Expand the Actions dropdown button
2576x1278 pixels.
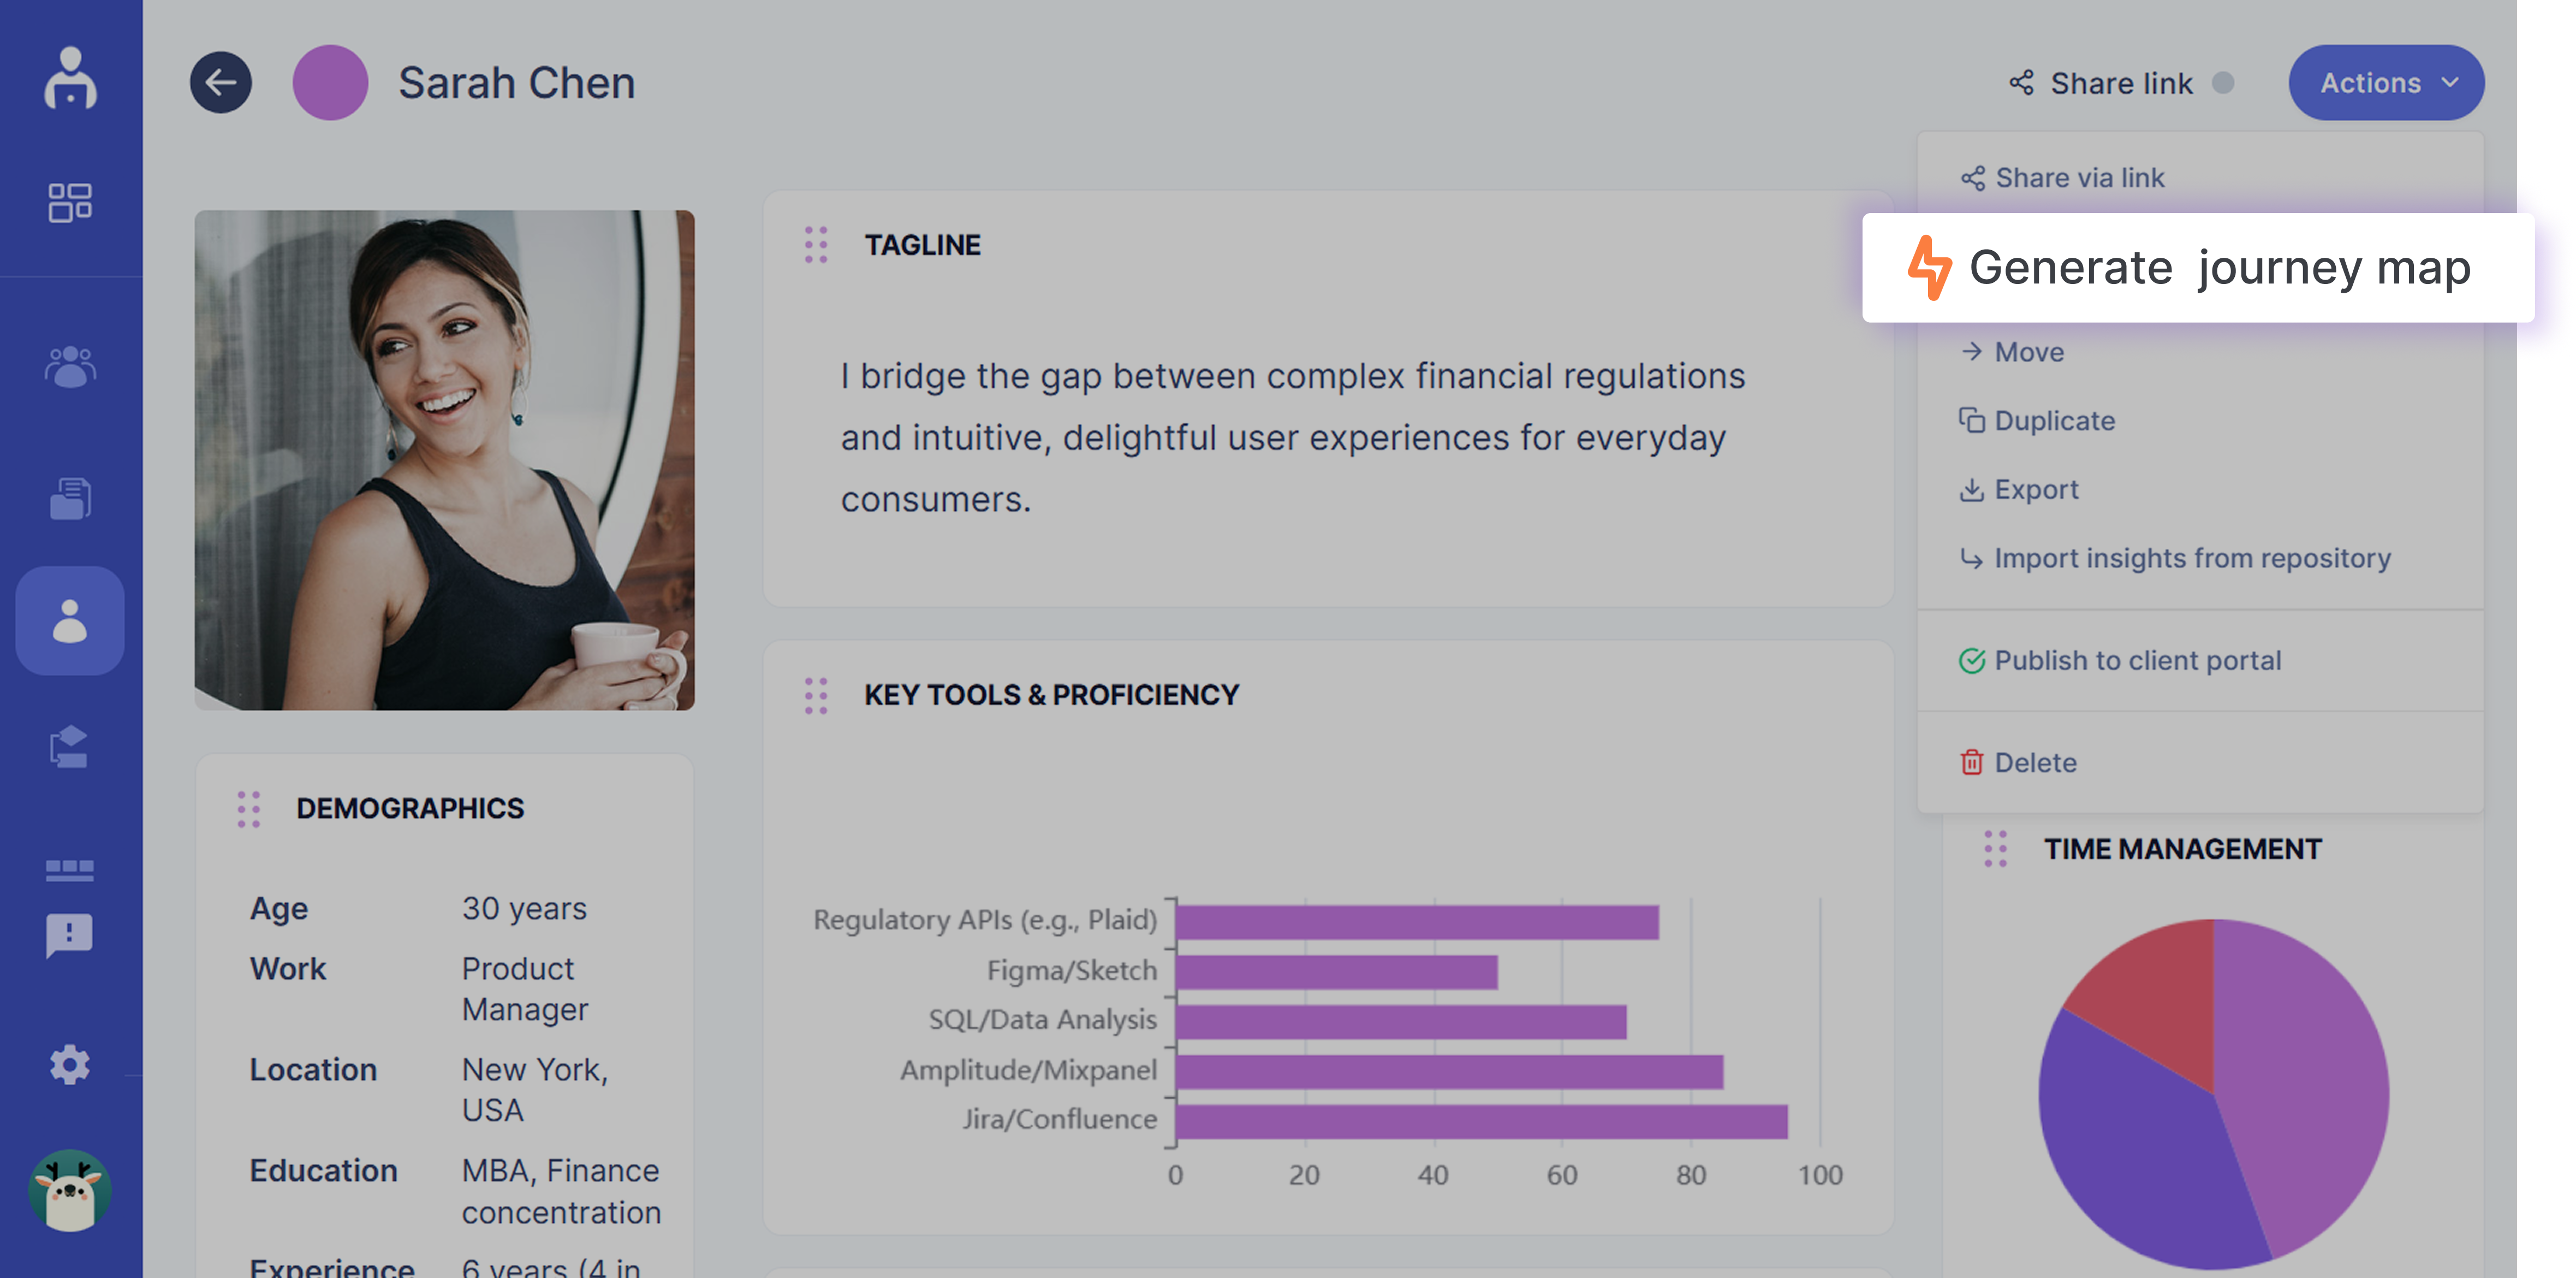pyautogui.click(x=2386, y=83)
